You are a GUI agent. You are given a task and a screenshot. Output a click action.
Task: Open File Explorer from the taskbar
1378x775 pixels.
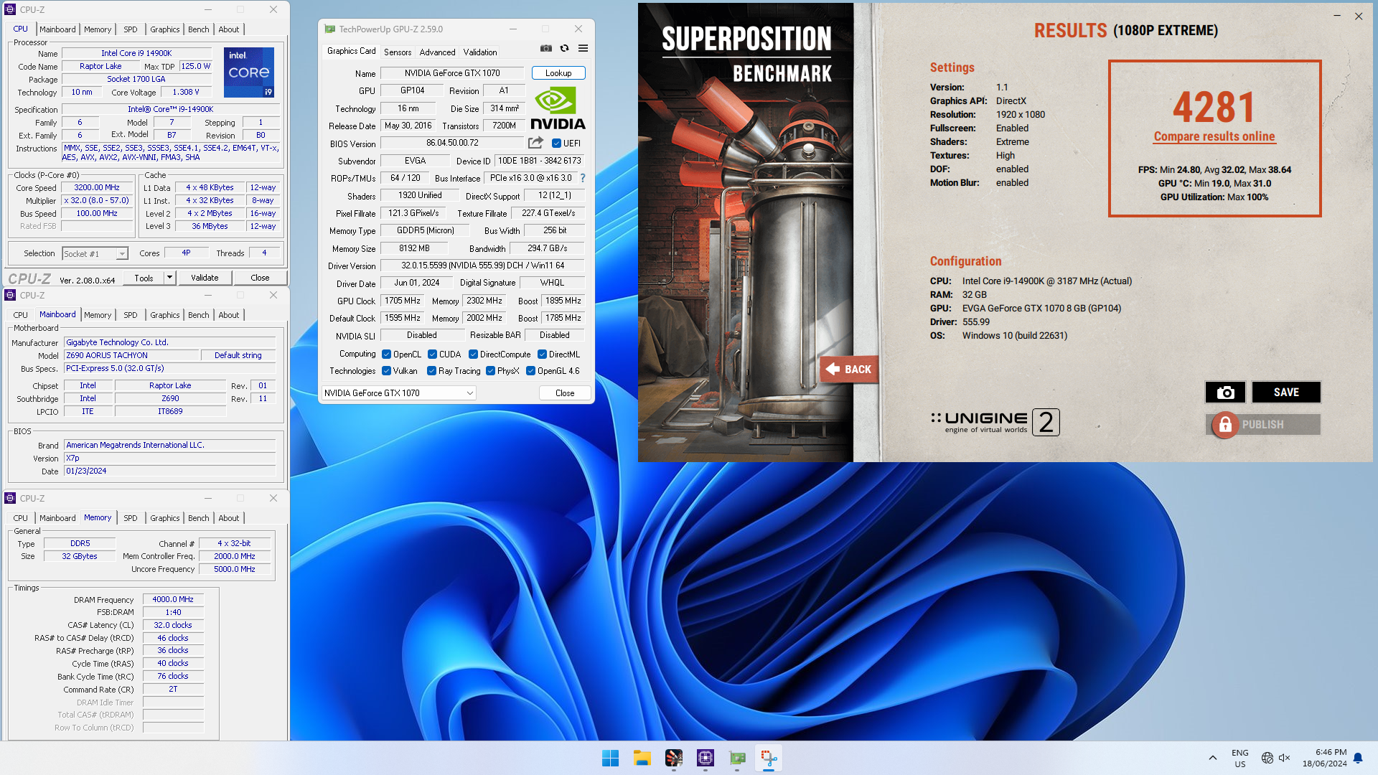(642, 758)
